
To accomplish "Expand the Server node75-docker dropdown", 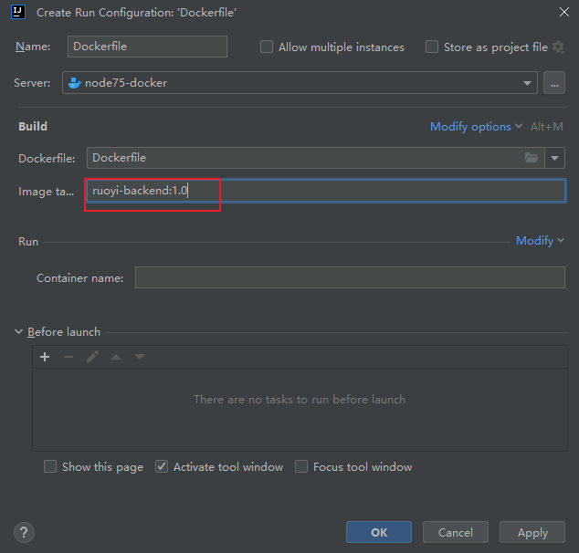I will tap(527, 83).
